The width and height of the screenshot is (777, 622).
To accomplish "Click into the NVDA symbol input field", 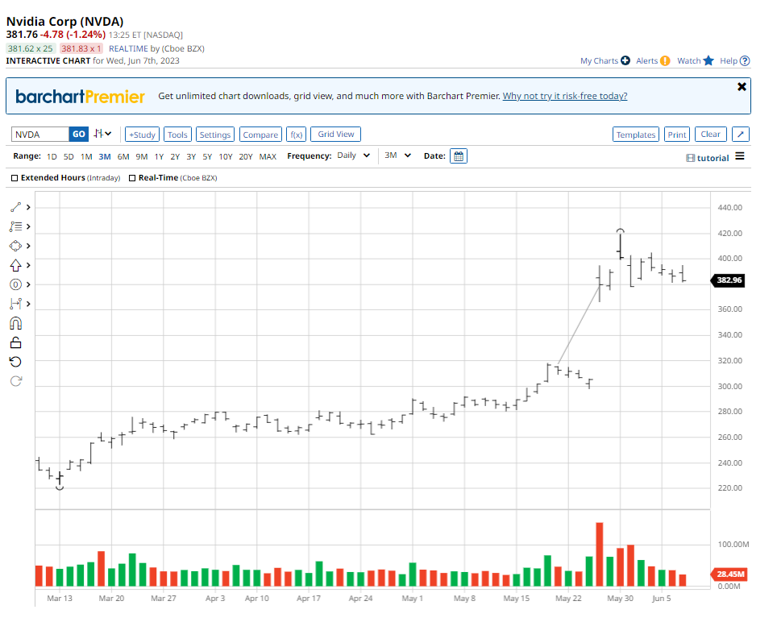I will tap(40, 135).
